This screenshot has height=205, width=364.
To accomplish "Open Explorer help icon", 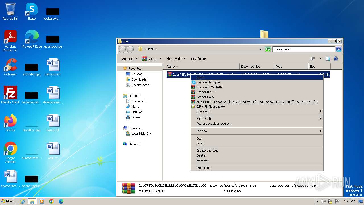I will (336, 59).
